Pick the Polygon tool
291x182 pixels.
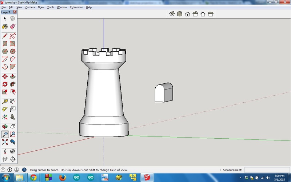coord(12,51)
